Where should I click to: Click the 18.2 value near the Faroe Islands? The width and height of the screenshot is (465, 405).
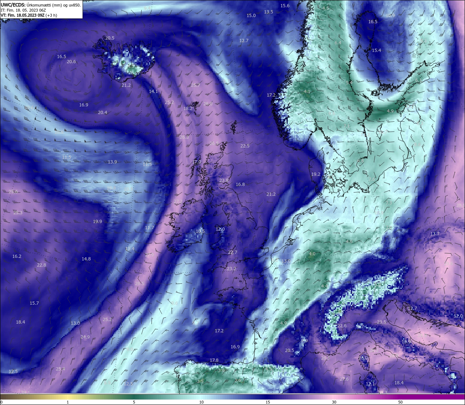[x=188, y=109]
